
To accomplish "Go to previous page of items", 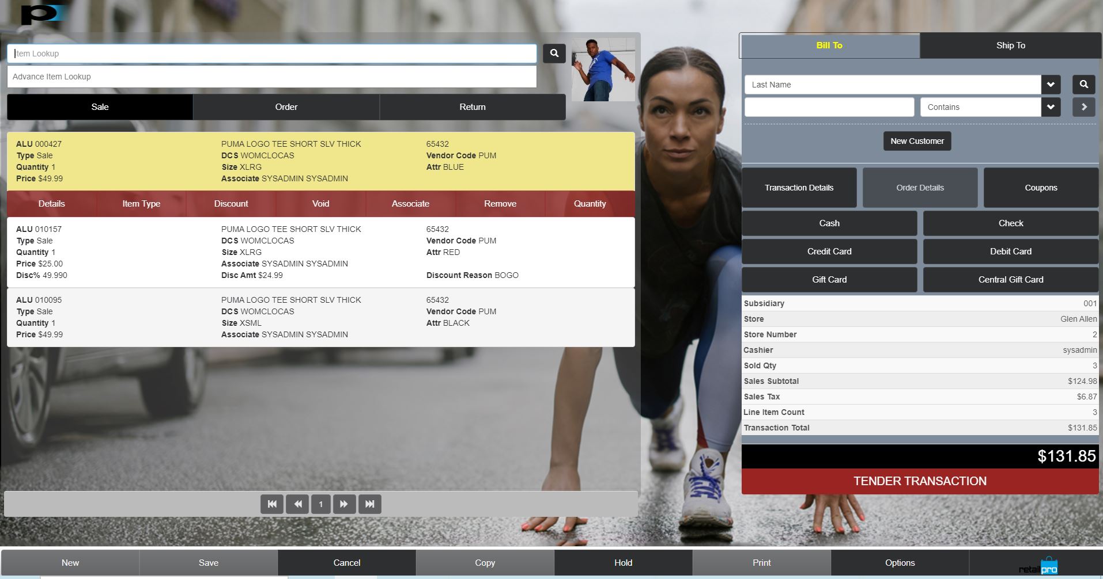I will pyautogui.click(x=297, y=504).
